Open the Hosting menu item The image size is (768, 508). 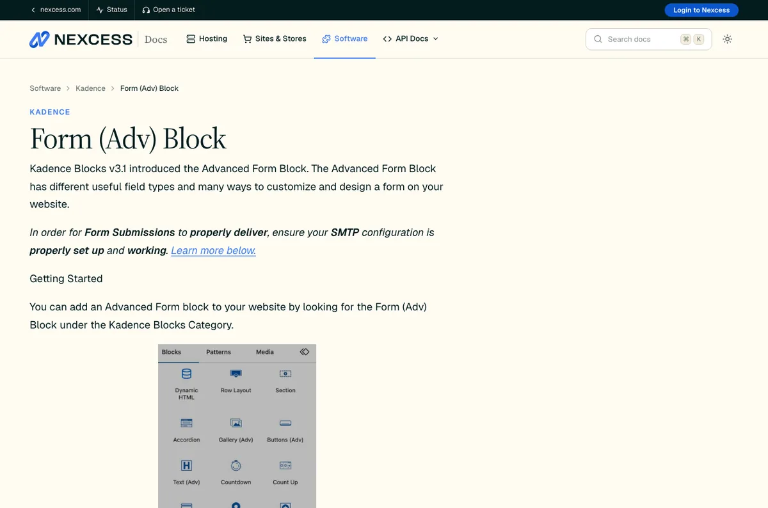(207, 38)
